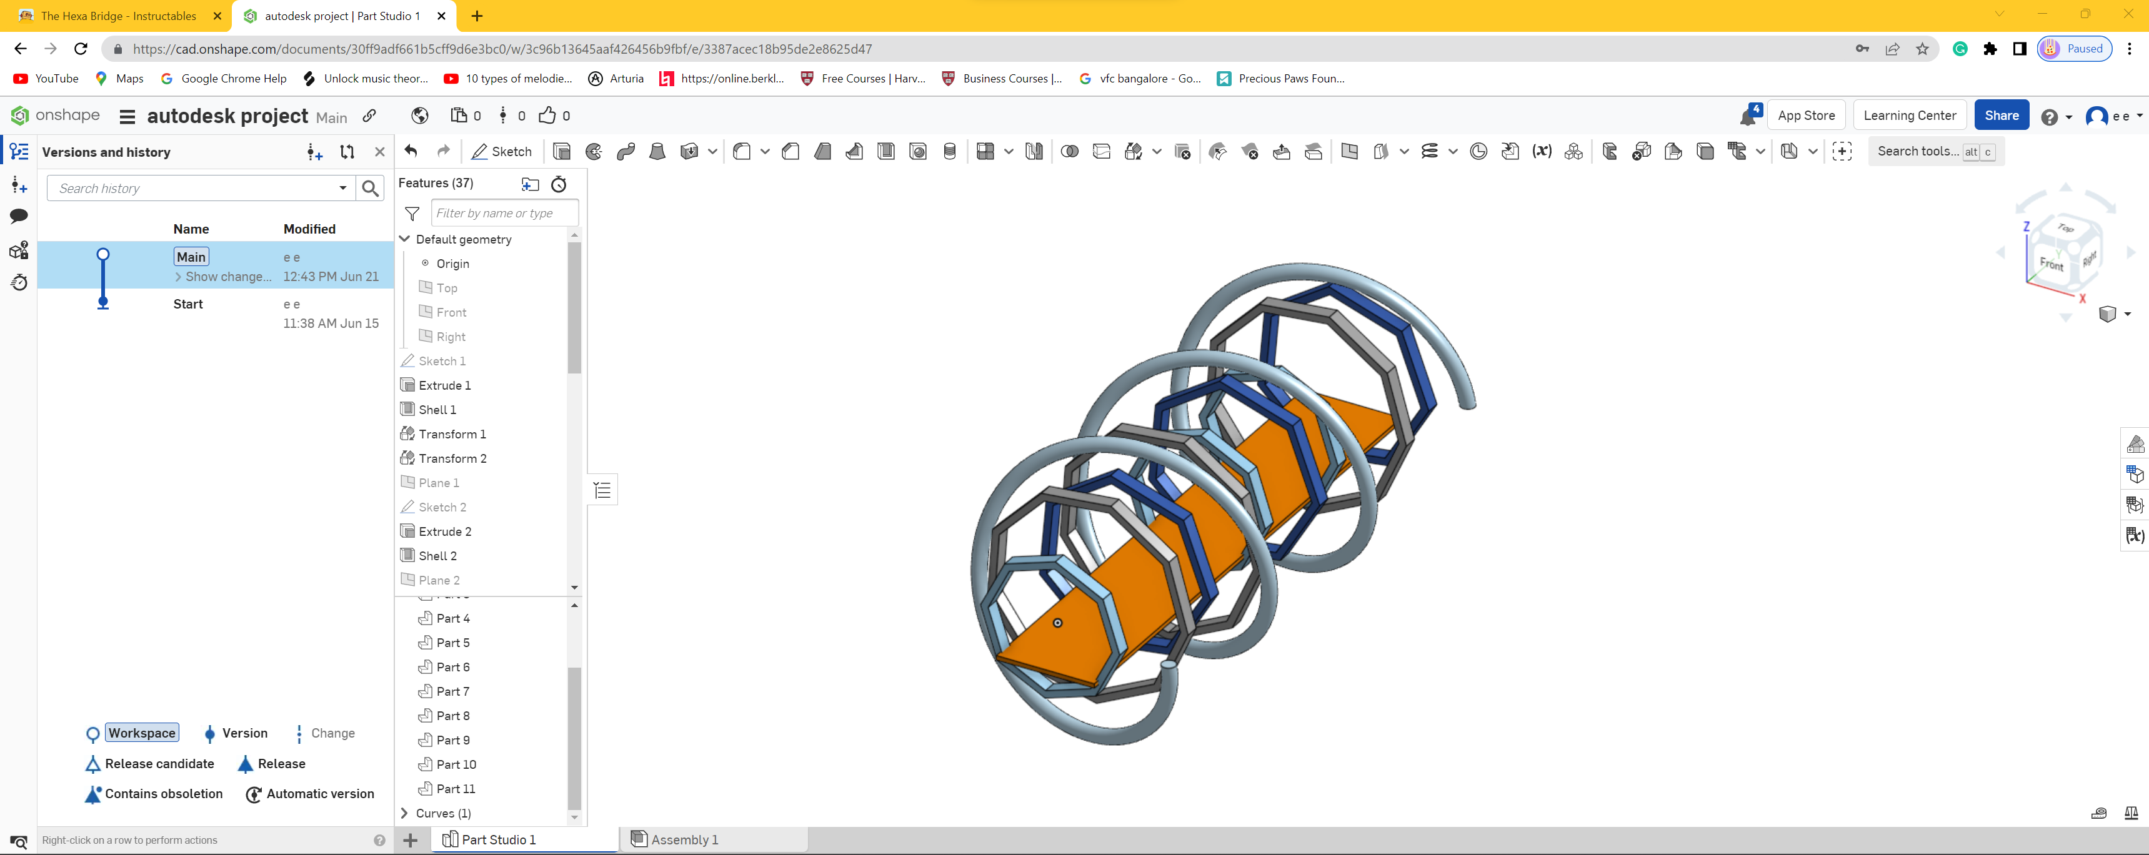The width and height of the screenshot is (2149, 855).
Task: Collapse the Default geometry tree section
Action: coord(406,239)
